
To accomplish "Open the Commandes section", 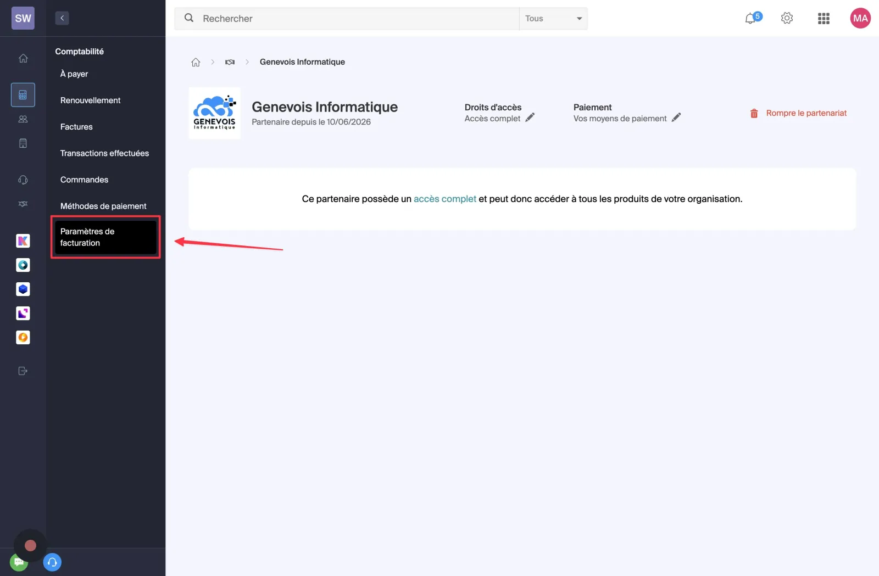I will (84, 180).
